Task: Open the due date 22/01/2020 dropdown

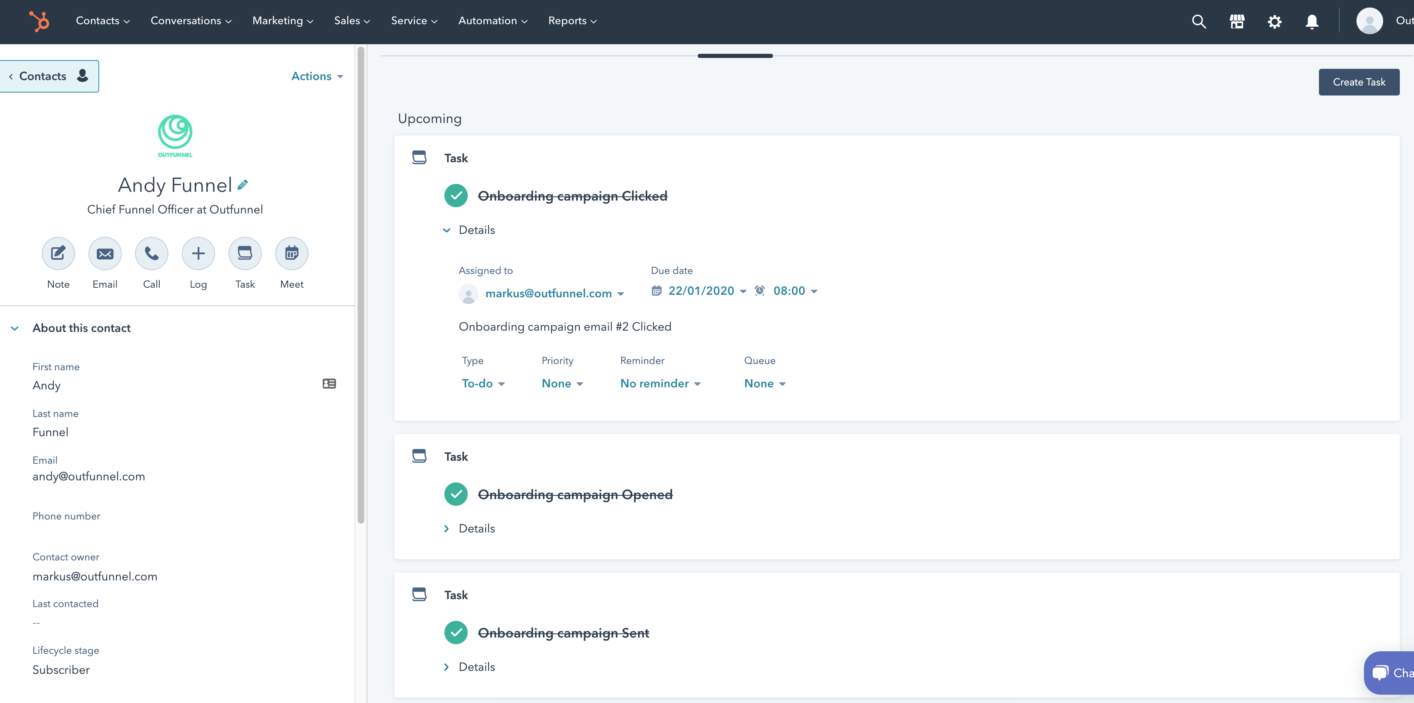Action: tap(707, 291)
